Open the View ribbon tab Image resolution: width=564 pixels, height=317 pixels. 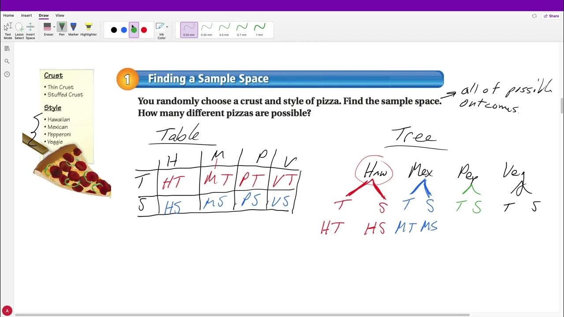coord(60,15)
